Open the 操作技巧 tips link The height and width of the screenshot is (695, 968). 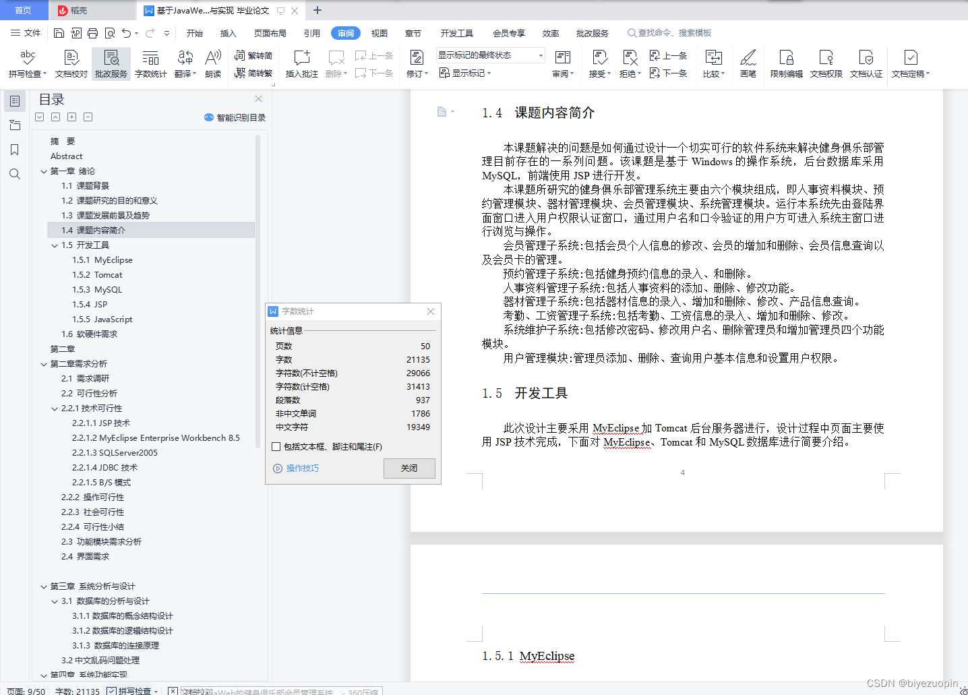[301, 468]
